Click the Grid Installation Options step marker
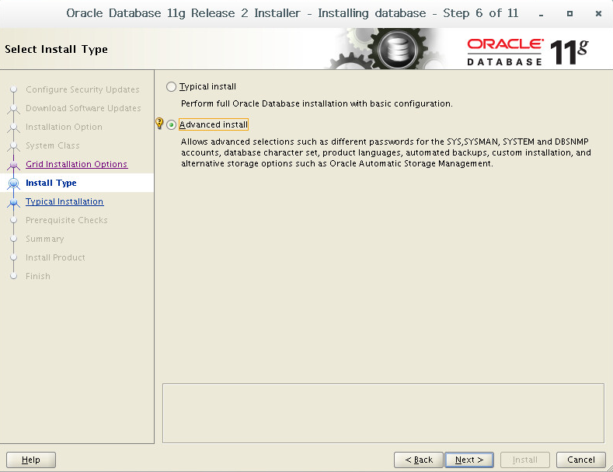 pyautogui.click(x=14, y=164)
